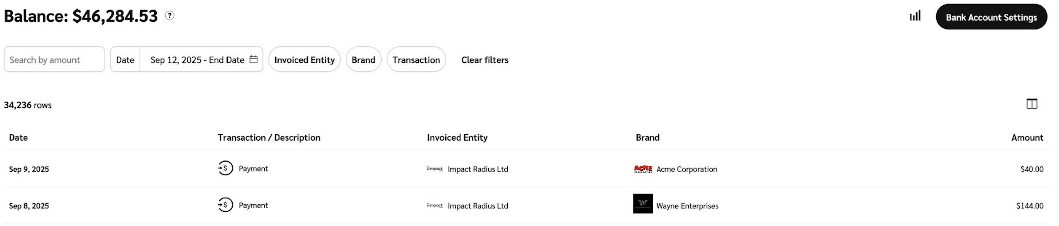Open the bar chart report icon
The width and height of the screenshot is (1059, 226).
click(x=915, y=16)
